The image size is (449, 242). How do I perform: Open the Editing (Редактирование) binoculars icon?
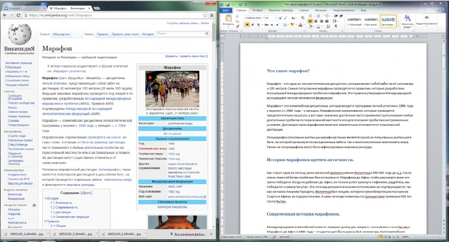pyautogui.click(x=427, y=18)
